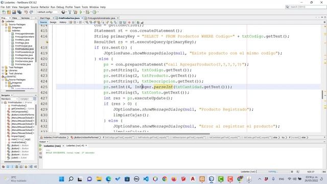Expand the Test Packages node

coord(3,67)
